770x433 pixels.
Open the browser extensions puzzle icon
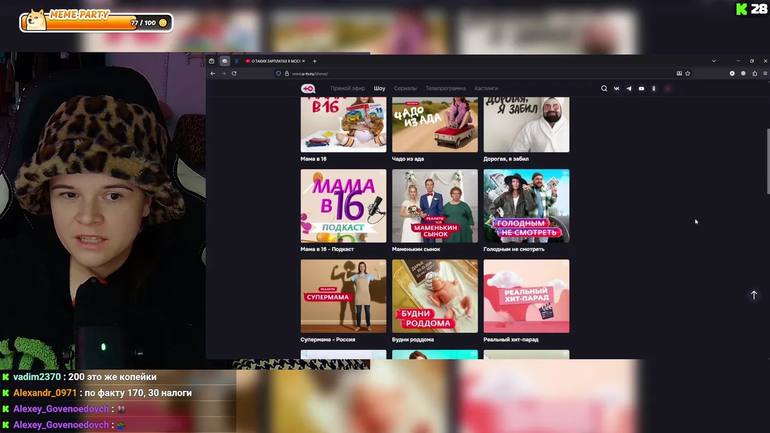pos(754,73)
